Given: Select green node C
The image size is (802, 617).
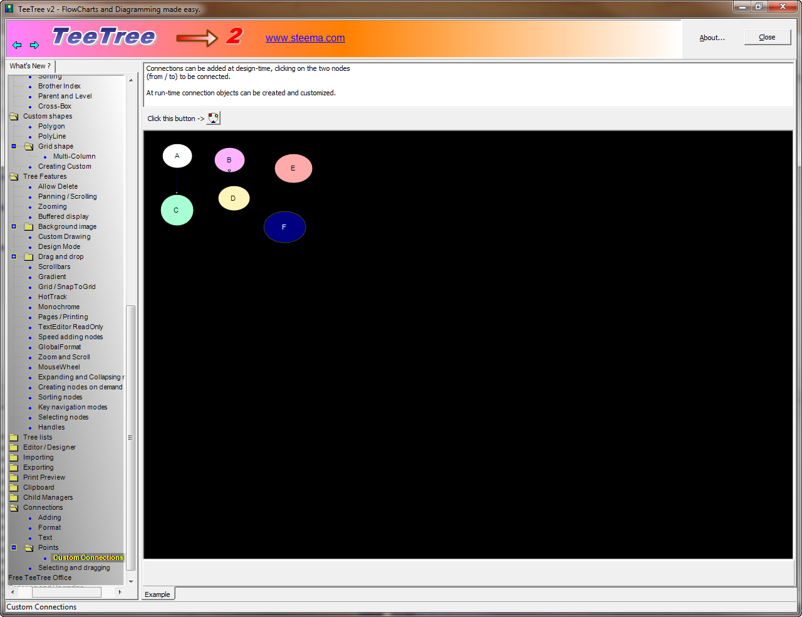Looking at the screenshot, I should click(x=177, y=210).
